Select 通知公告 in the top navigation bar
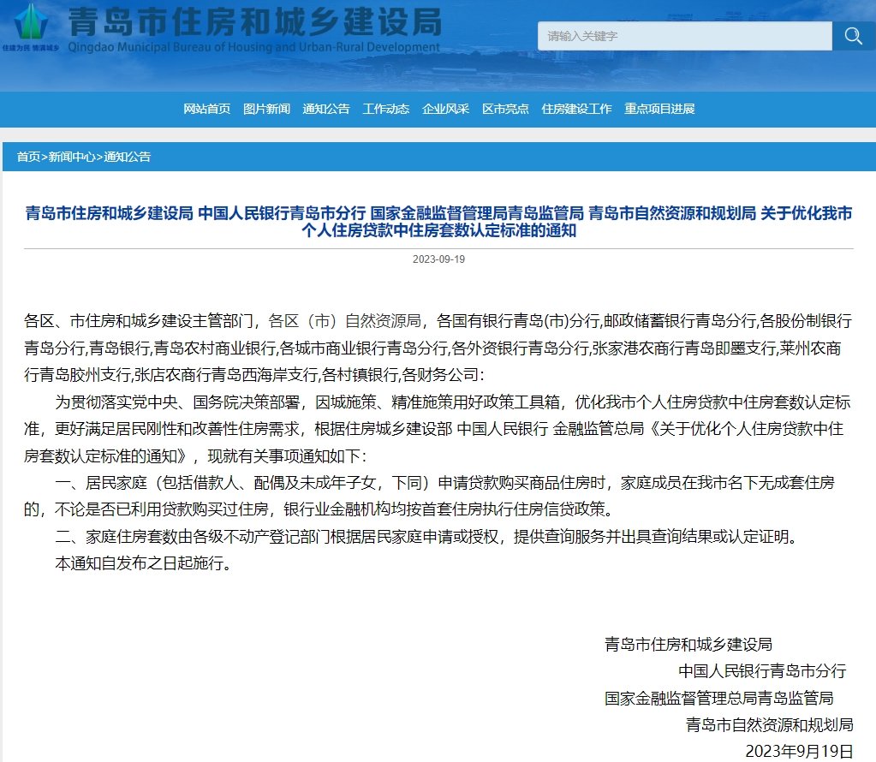Screen dimensions: 876x762 pos(326,109)
